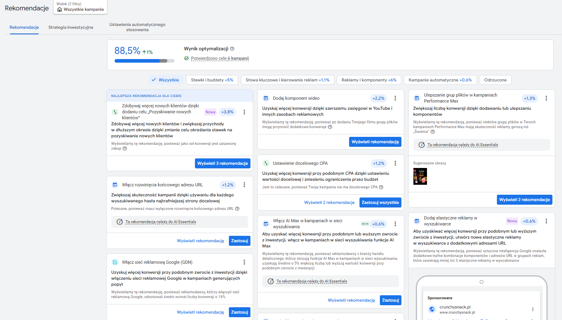562x320 pixels.
Task: Click the '+1,3%' badge on Performance Max card
Action: click(x=530, y=98)
